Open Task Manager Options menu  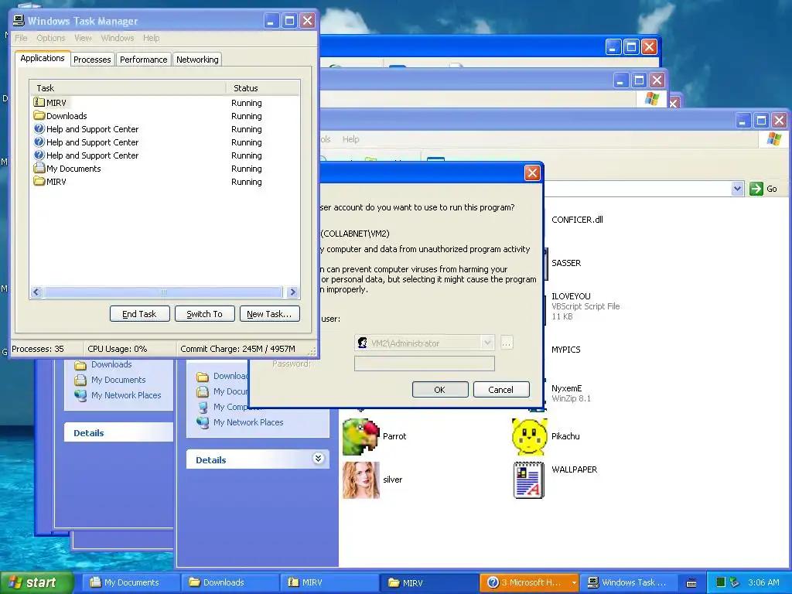51,38
